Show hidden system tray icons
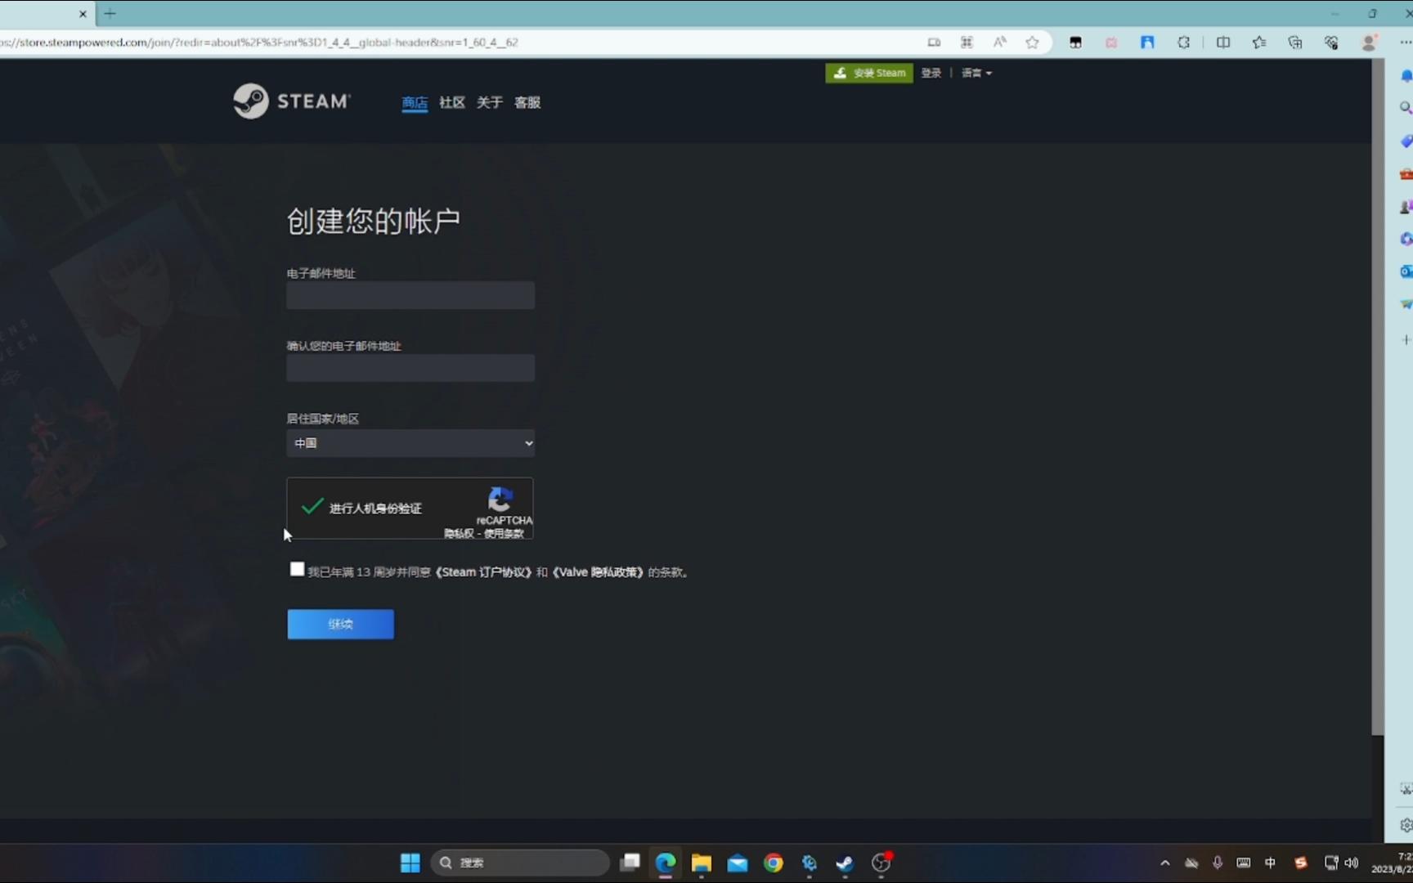Image resolution: width=1413 pixels, height=883 pixels. pos(1165,863)
